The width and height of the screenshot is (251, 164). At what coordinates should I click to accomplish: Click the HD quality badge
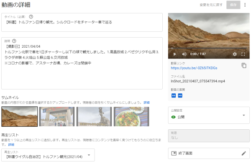pyautogui.click(x=180, y=96)
